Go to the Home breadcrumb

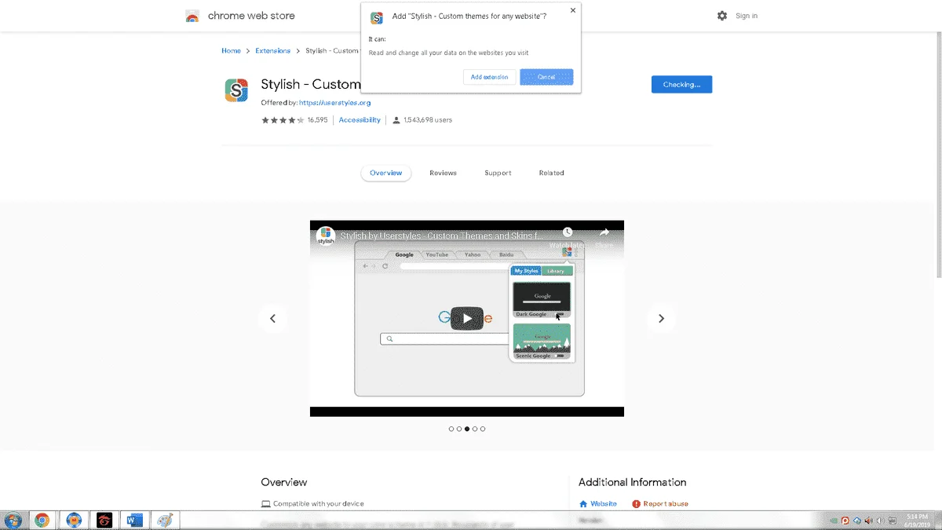(231, 51)
